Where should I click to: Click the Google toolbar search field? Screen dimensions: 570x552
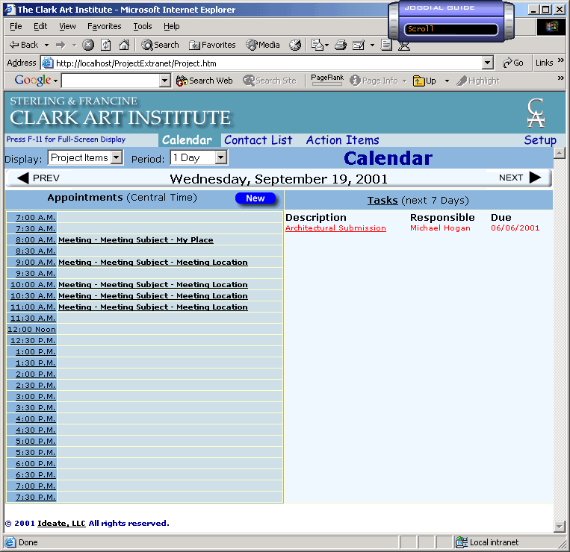[111, 81]
